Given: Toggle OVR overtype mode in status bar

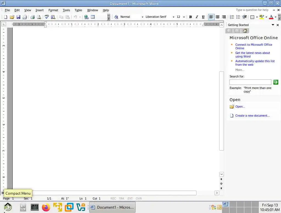Looking at the screenshot, I should (x=139, y=198).
